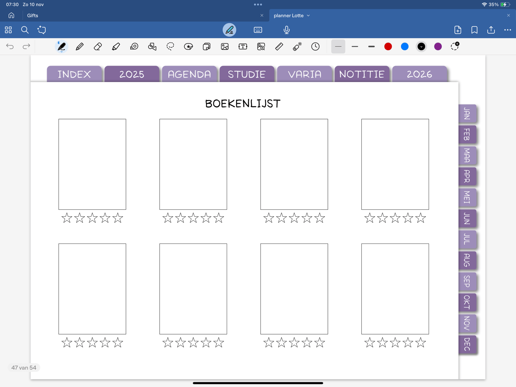Jump to the FEB month tab
Screen dimensions: 516x387
tap(467, 134)
